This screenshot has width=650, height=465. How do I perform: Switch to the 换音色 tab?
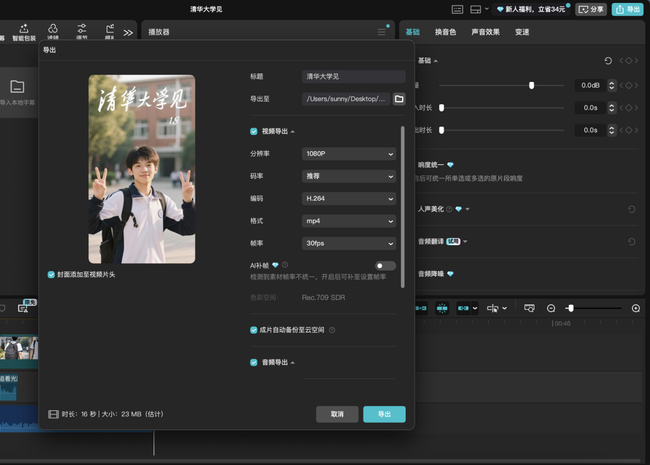click(445, 32)
